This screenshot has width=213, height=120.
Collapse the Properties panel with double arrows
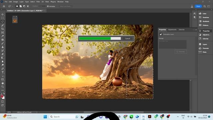[x=193, y=30]
